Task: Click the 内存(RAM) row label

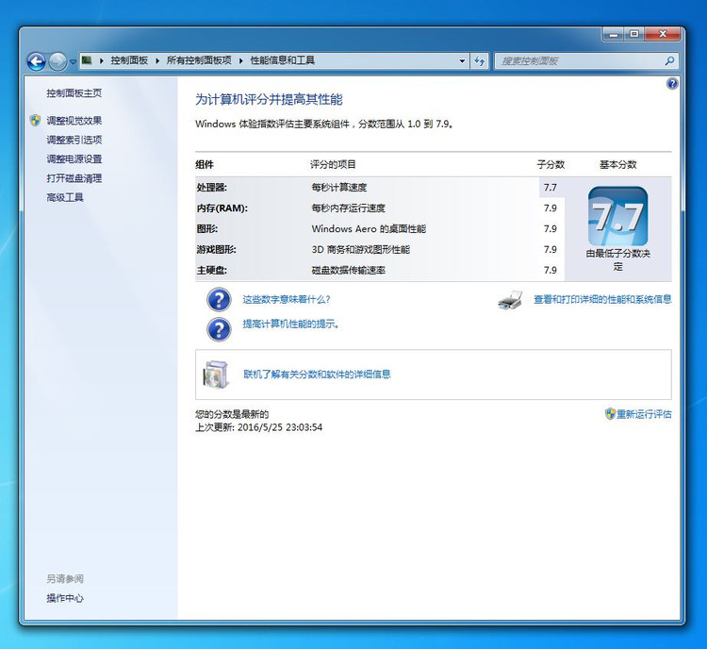Action: pyautogui.click(x=222, y=208)
